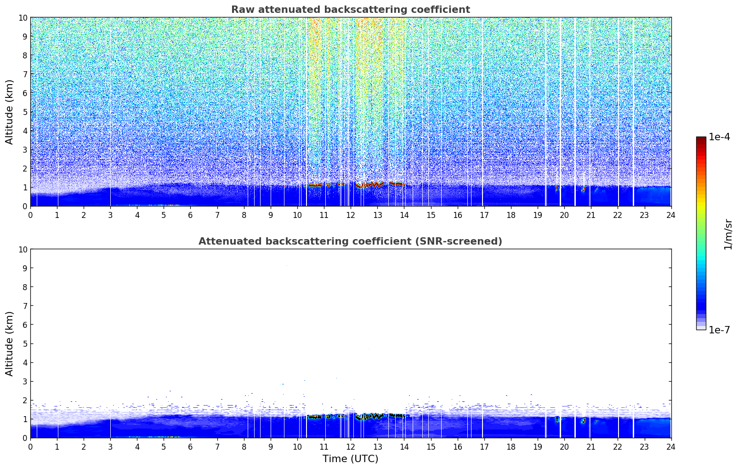This screenshot has width=738, height=469.
Task: Click time tick '12' under the Raw plot
Action: (x=351, y=215)
